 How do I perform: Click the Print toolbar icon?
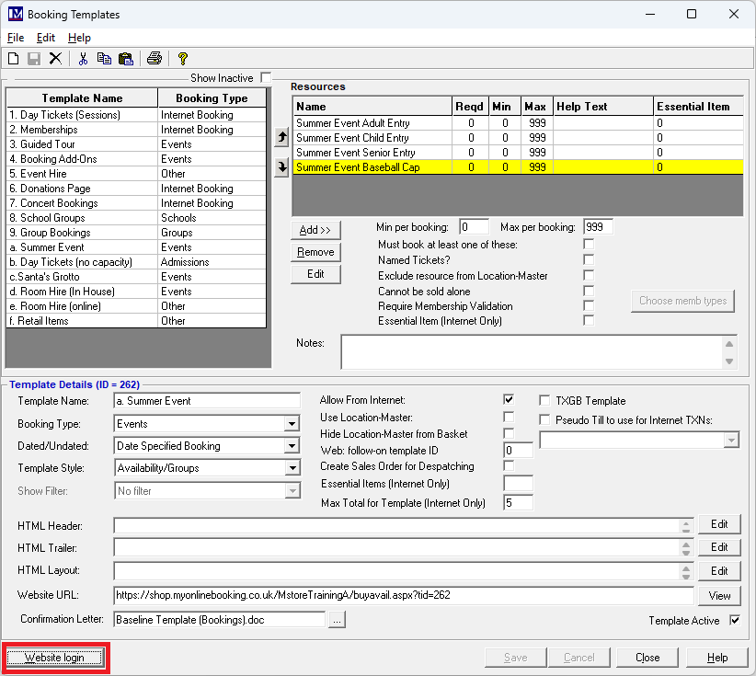[x=155, y=59]
